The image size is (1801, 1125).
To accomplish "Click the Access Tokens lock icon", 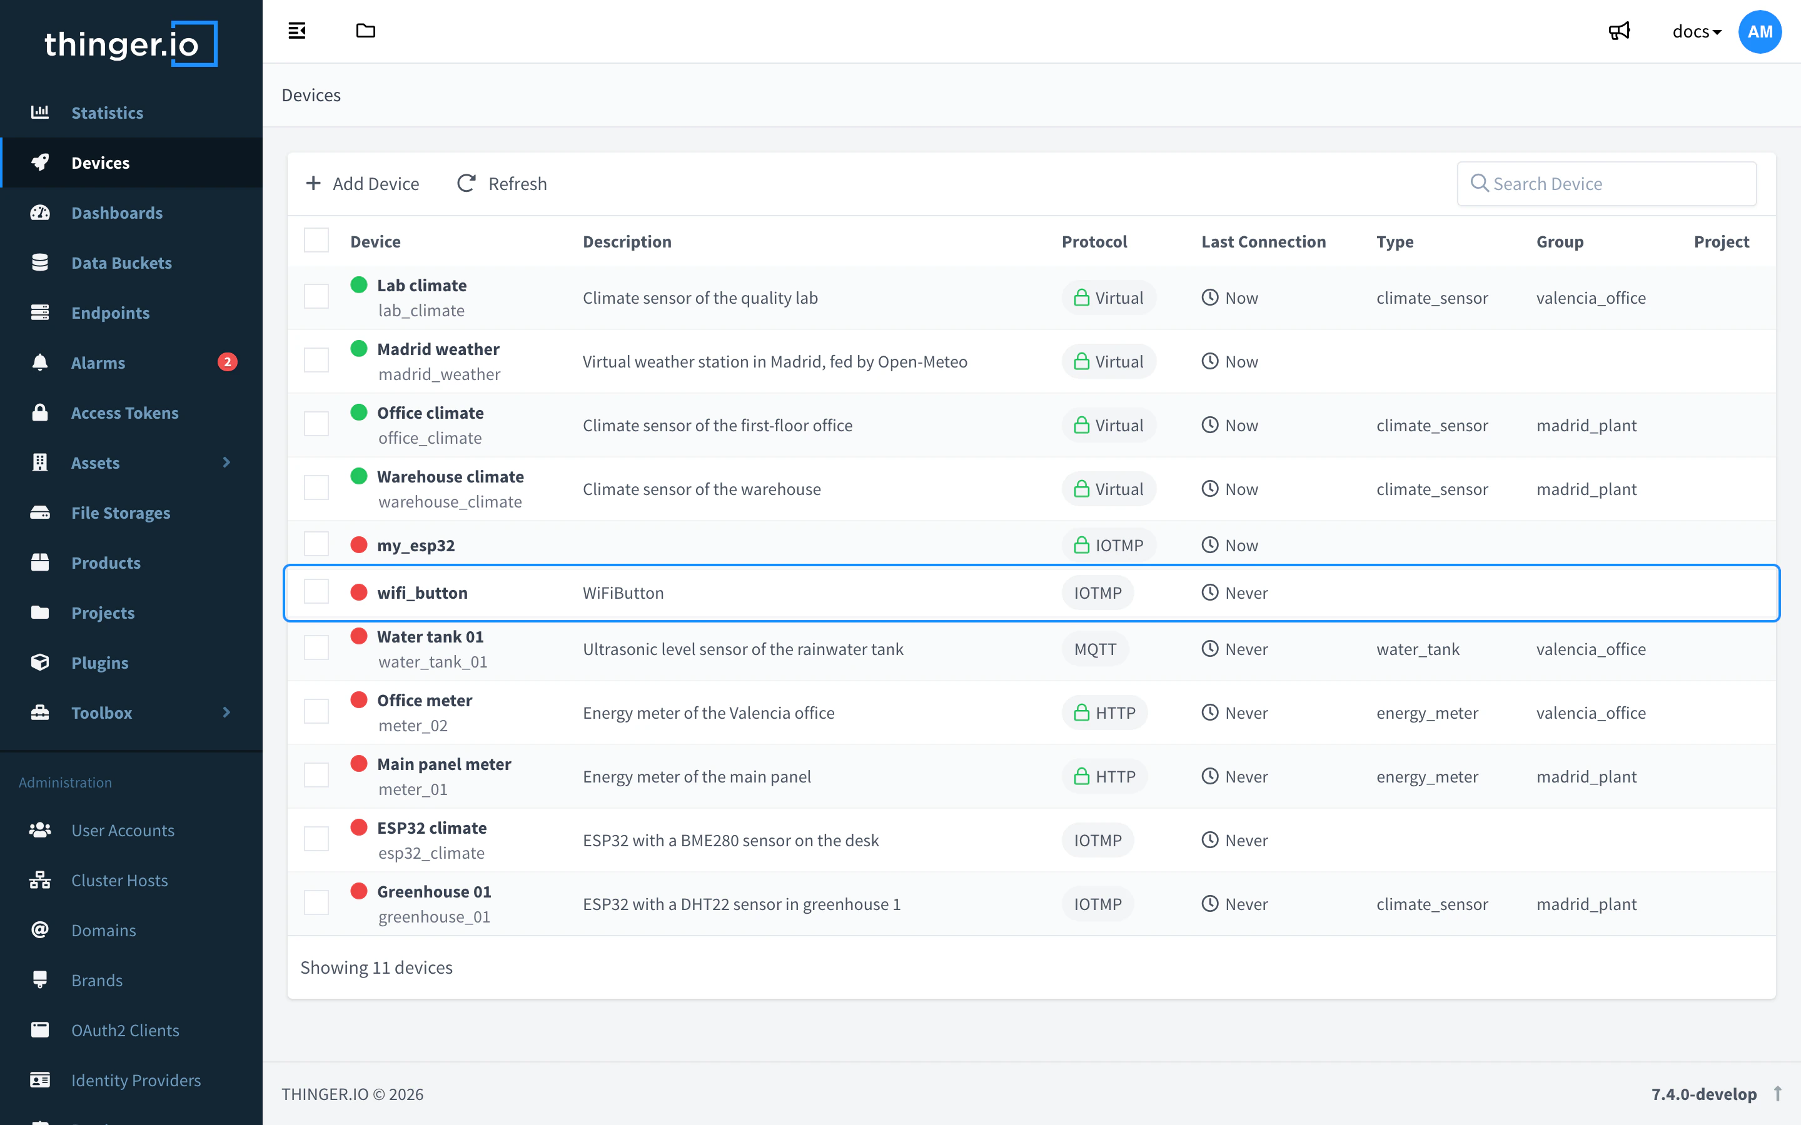I will tap(40, 412).
